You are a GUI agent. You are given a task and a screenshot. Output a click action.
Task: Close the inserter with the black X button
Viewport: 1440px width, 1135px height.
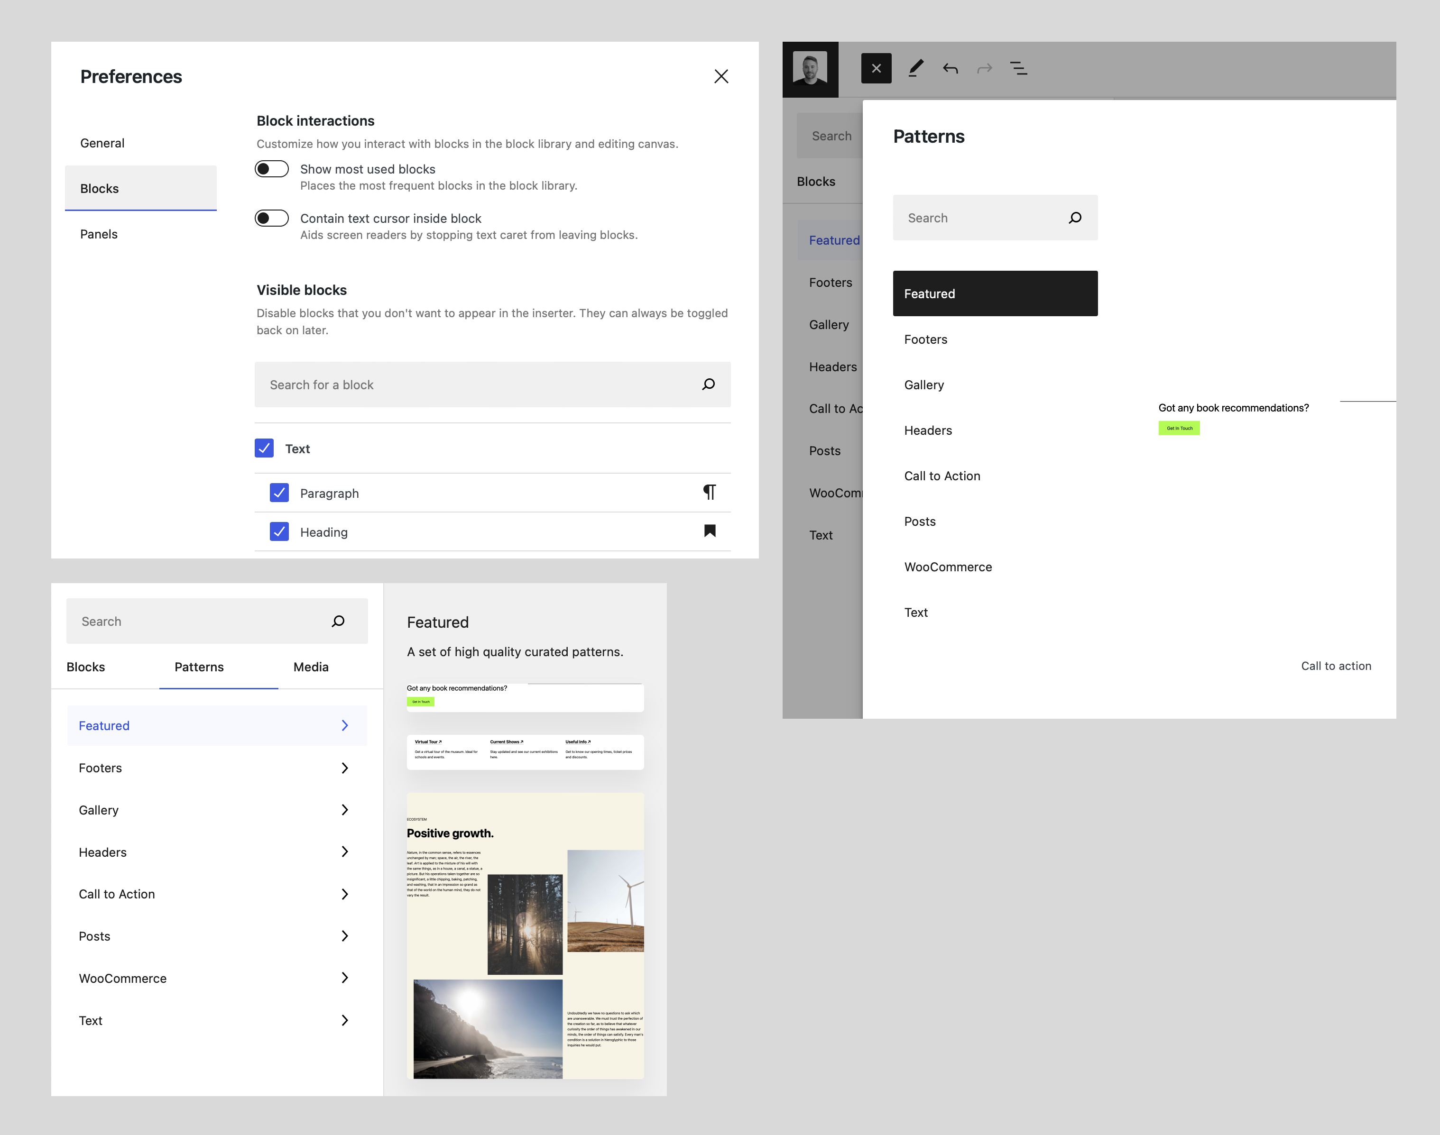click(876, 68)
